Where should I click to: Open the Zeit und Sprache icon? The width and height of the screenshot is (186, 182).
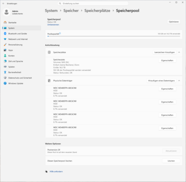[x=5, y=61]
